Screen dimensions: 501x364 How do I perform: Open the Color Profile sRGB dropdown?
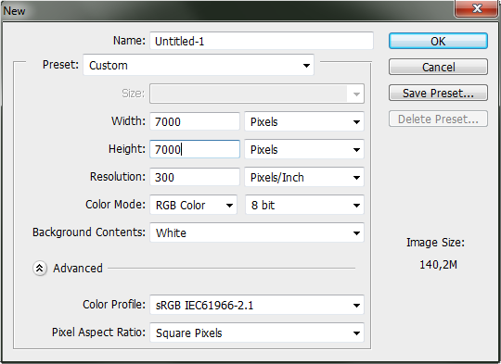(257, 305)
